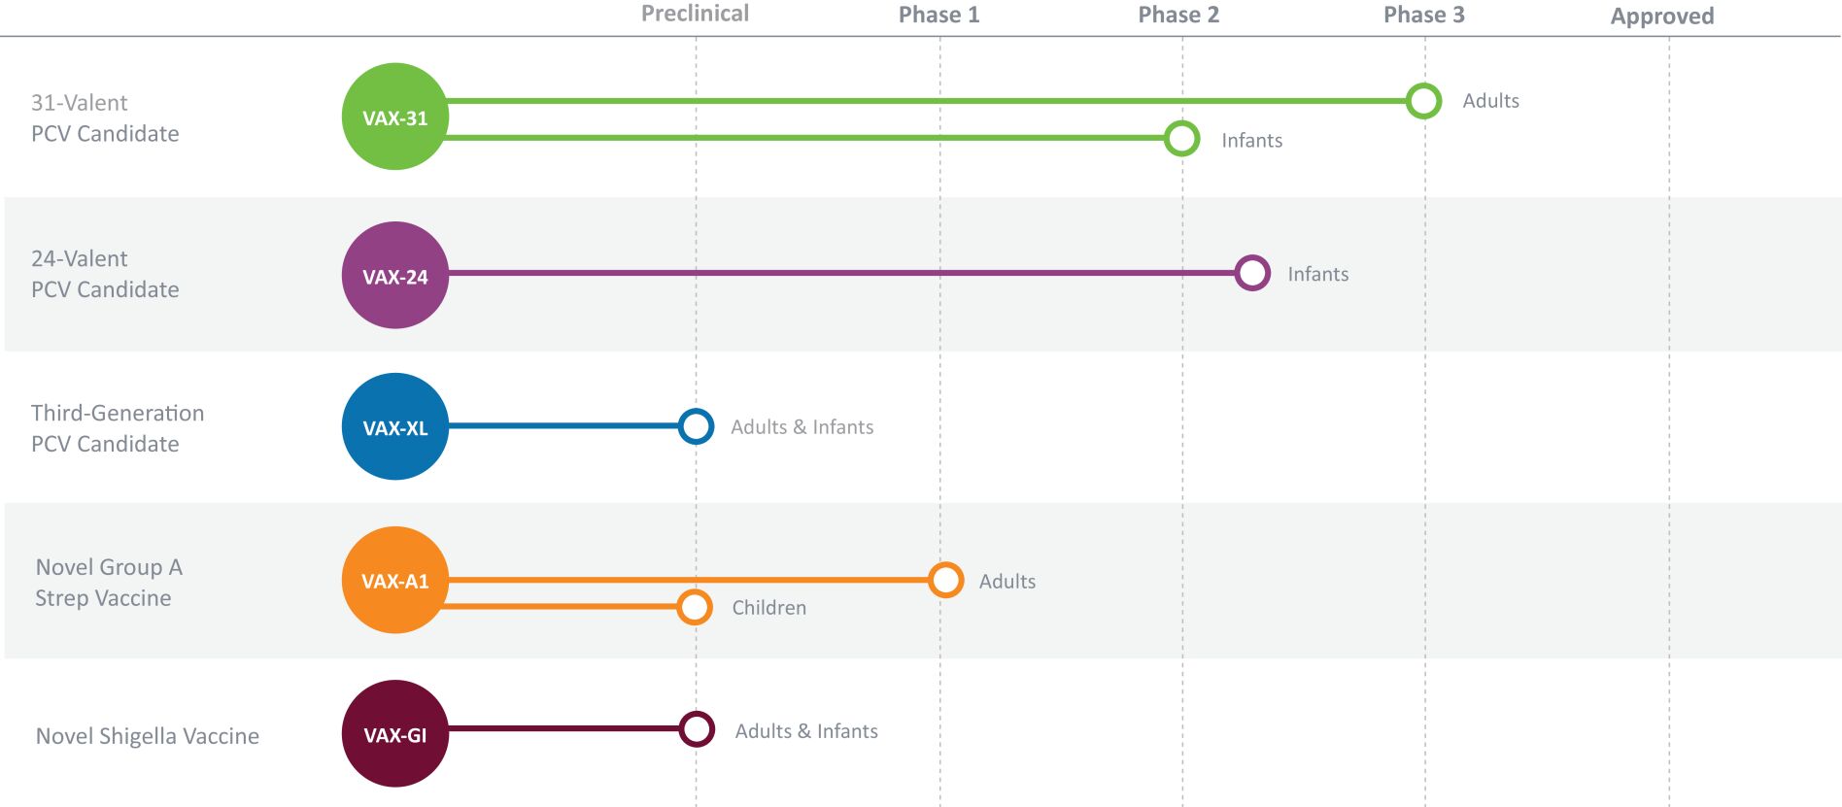Click the Approved column header

1662,17
